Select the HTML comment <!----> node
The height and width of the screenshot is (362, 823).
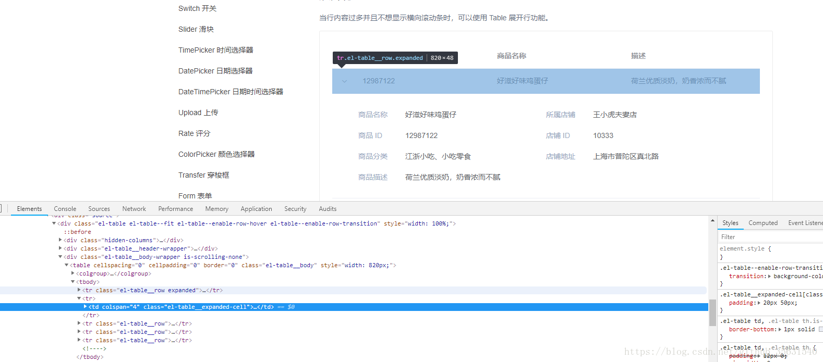pyautogui.click(x=94, y=348)
